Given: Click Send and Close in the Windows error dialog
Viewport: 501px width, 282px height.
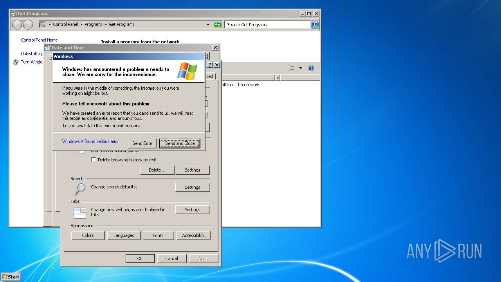Looking at the screenshot, I should click(x=180, y=143).
